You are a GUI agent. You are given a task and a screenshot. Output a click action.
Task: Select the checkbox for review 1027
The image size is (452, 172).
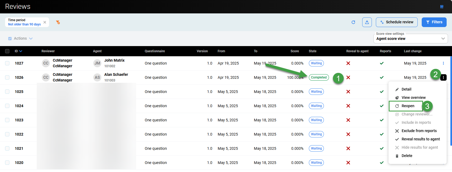pos(7,63)
